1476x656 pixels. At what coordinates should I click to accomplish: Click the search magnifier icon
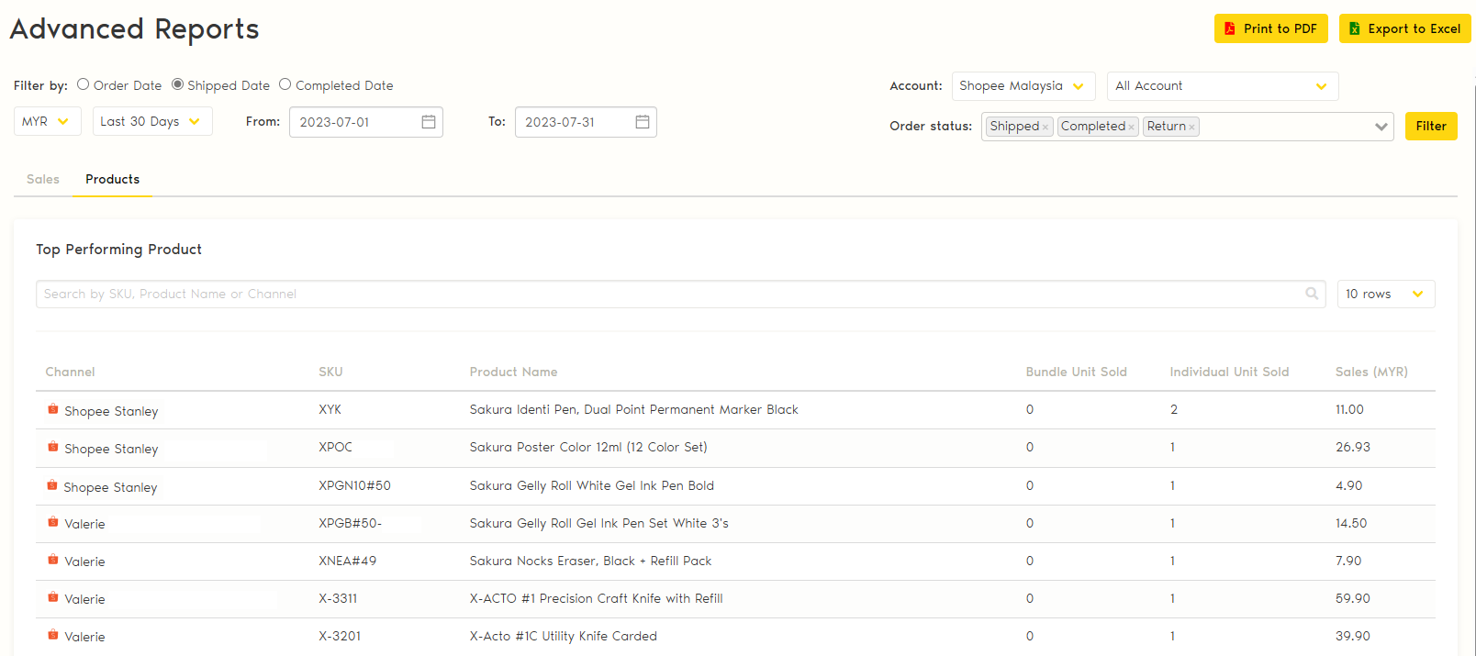tap(1312, 294)
